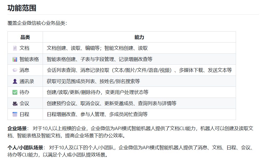The image size is (268, 162).
Task: Click the green checkmark icon beside 待办
Action: pos(15,92)
